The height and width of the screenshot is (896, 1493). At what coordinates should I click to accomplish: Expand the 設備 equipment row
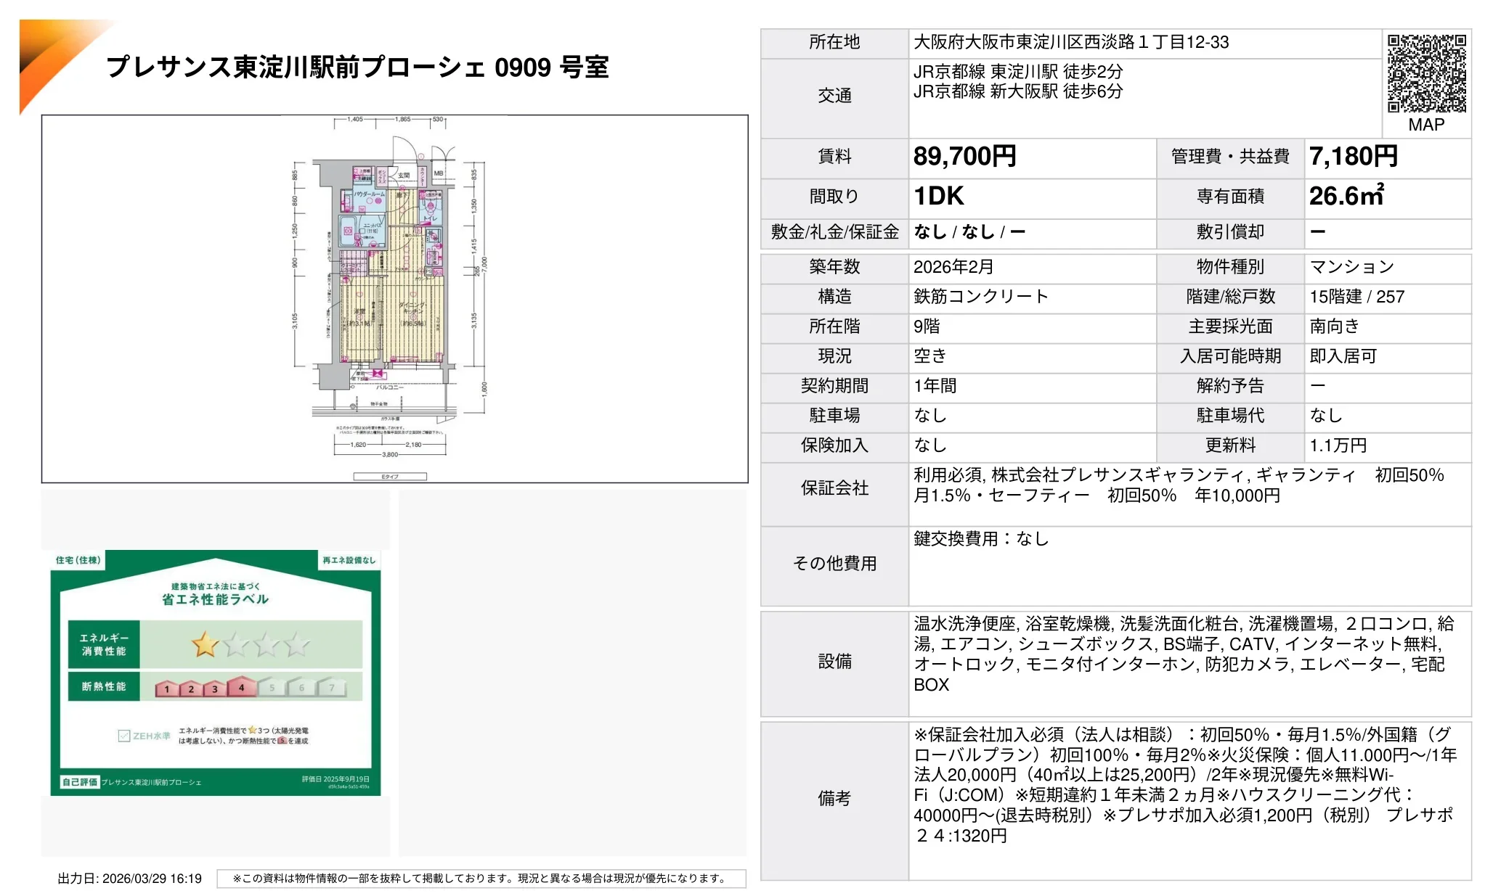pyautogui.click(x=834, y=662)
